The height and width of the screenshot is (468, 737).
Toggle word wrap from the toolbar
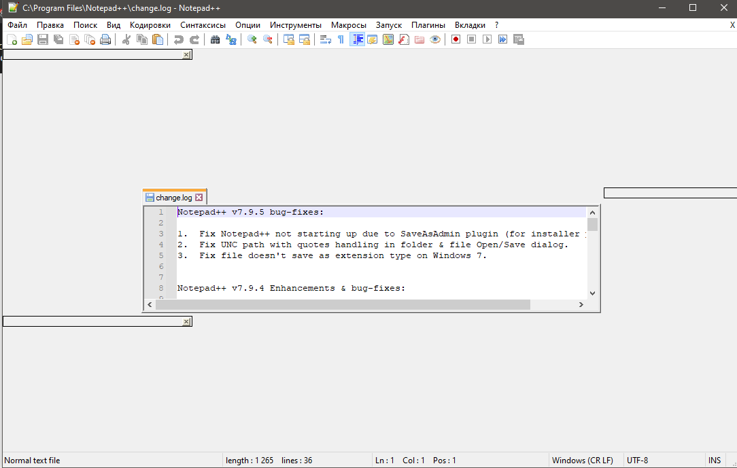click(x=325, y=39)
